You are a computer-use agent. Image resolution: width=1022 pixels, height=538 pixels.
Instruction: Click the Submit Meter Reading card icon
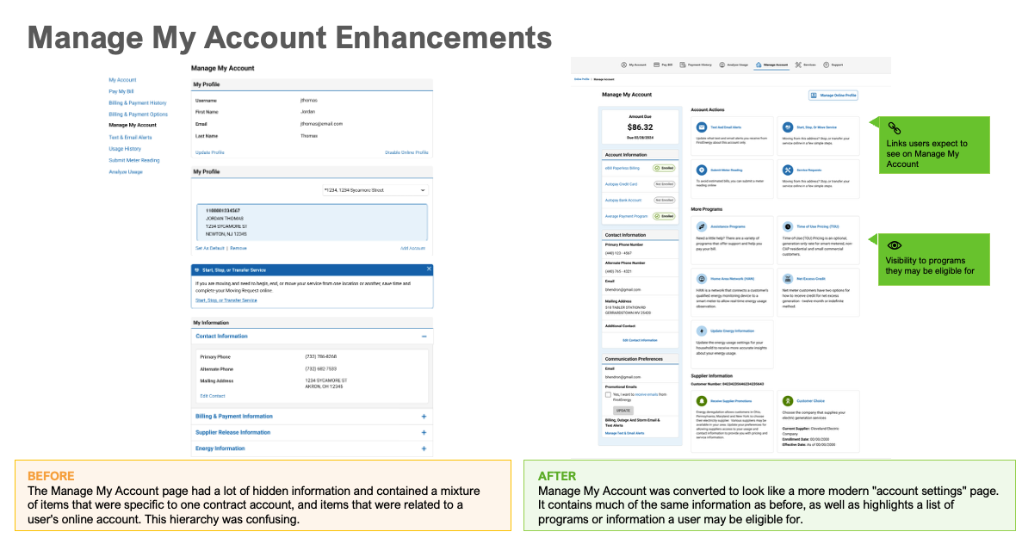[702, 170]
